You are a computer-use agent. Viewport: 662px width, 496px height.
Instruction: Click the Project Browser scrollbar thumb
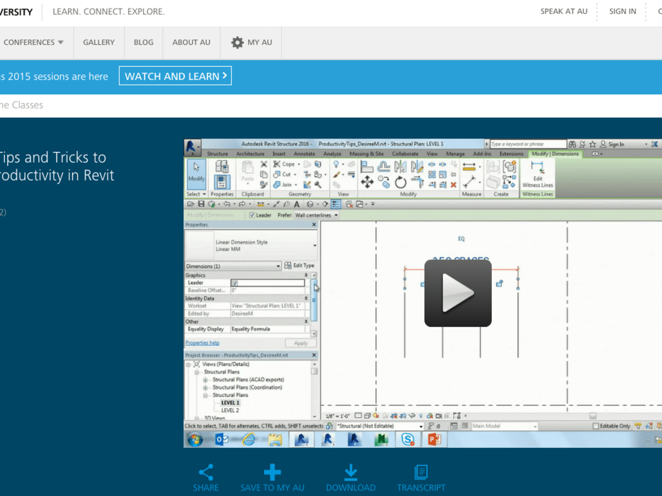314,371
